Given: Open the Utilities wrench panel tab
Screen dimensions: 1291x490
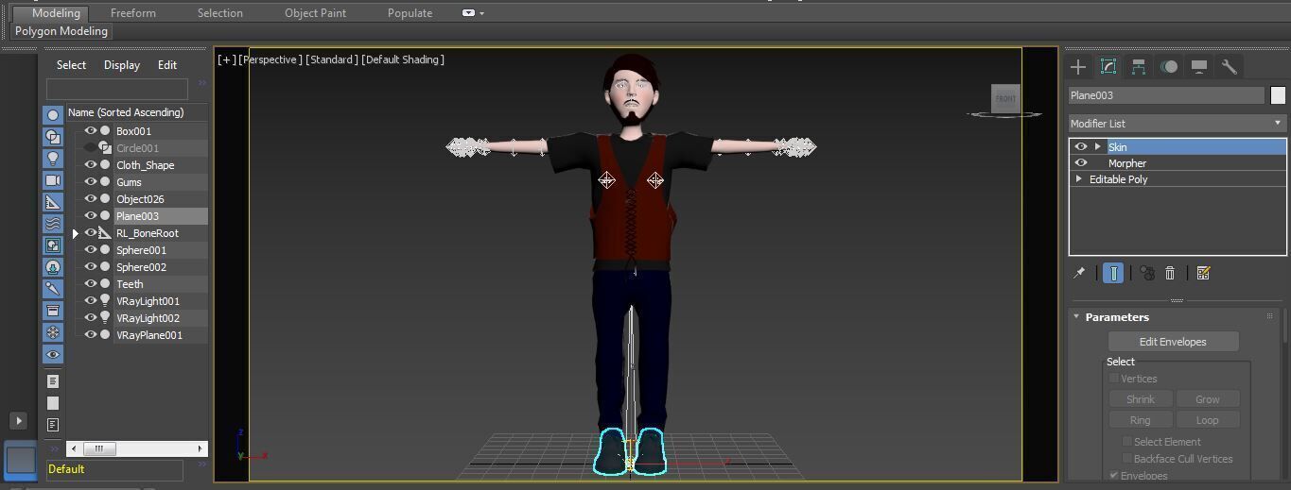Looking at the screenshot, I should tap(1230, 66).
